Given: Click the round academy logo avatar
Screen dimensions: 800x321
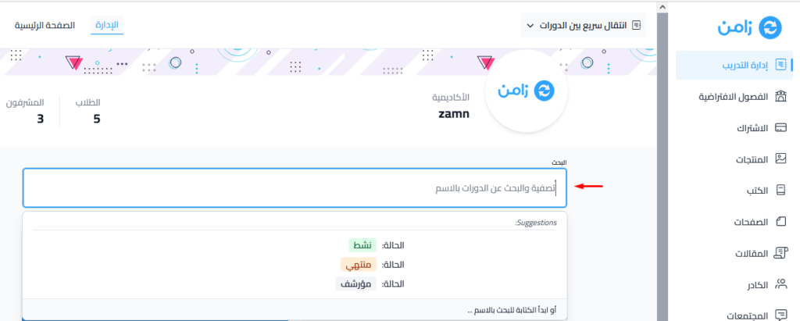Looking at the screenshot, I should click(526, 91).
